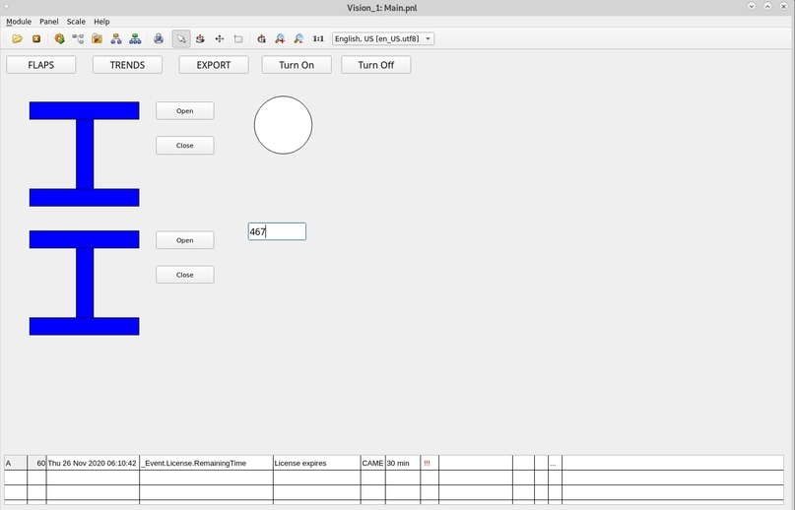Open the Scale menu

pos(76,22)
